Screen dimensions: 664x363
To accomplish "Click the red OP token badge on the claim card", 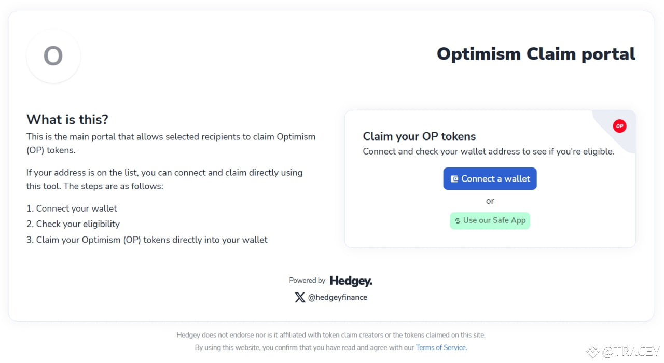I will click(619, 126).
